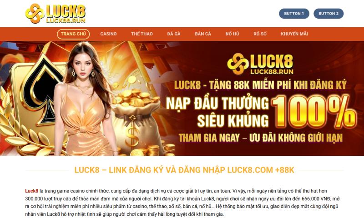Click the heading about Luck8 đăng ký link
Screen dimensions: 364x218
pyautogui.click(x=184, y=170)
